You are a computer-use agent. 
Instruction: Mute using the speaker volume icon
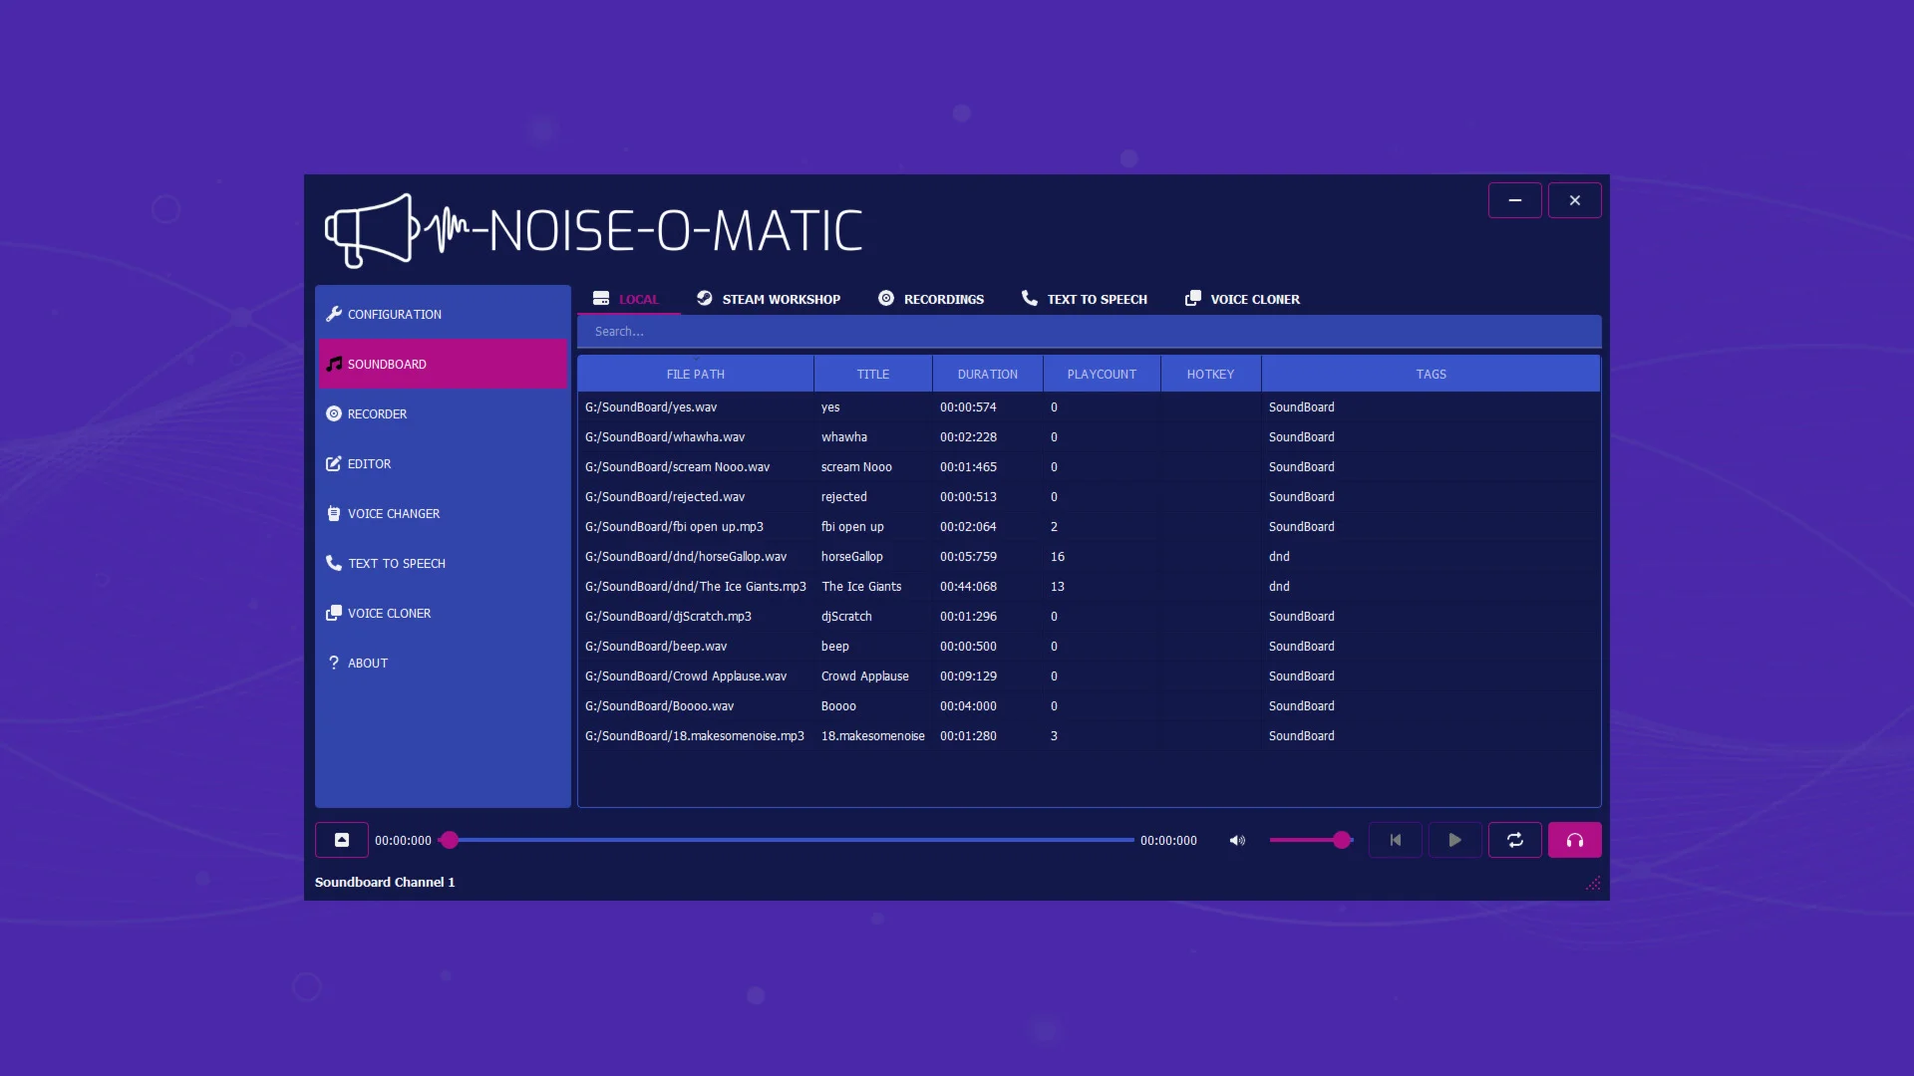click(x=1237, y=840)
